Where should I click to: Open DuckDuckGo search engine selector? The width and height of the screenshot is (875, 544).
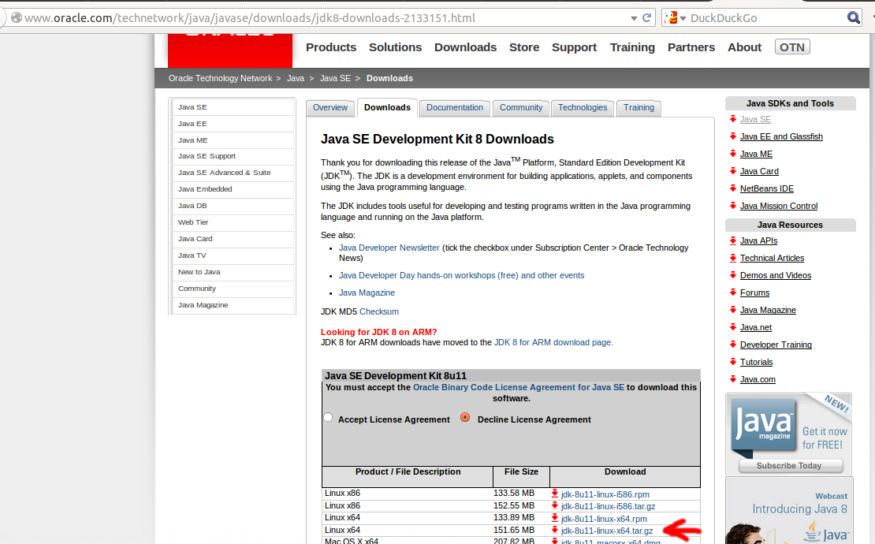[x=675, y=18]
